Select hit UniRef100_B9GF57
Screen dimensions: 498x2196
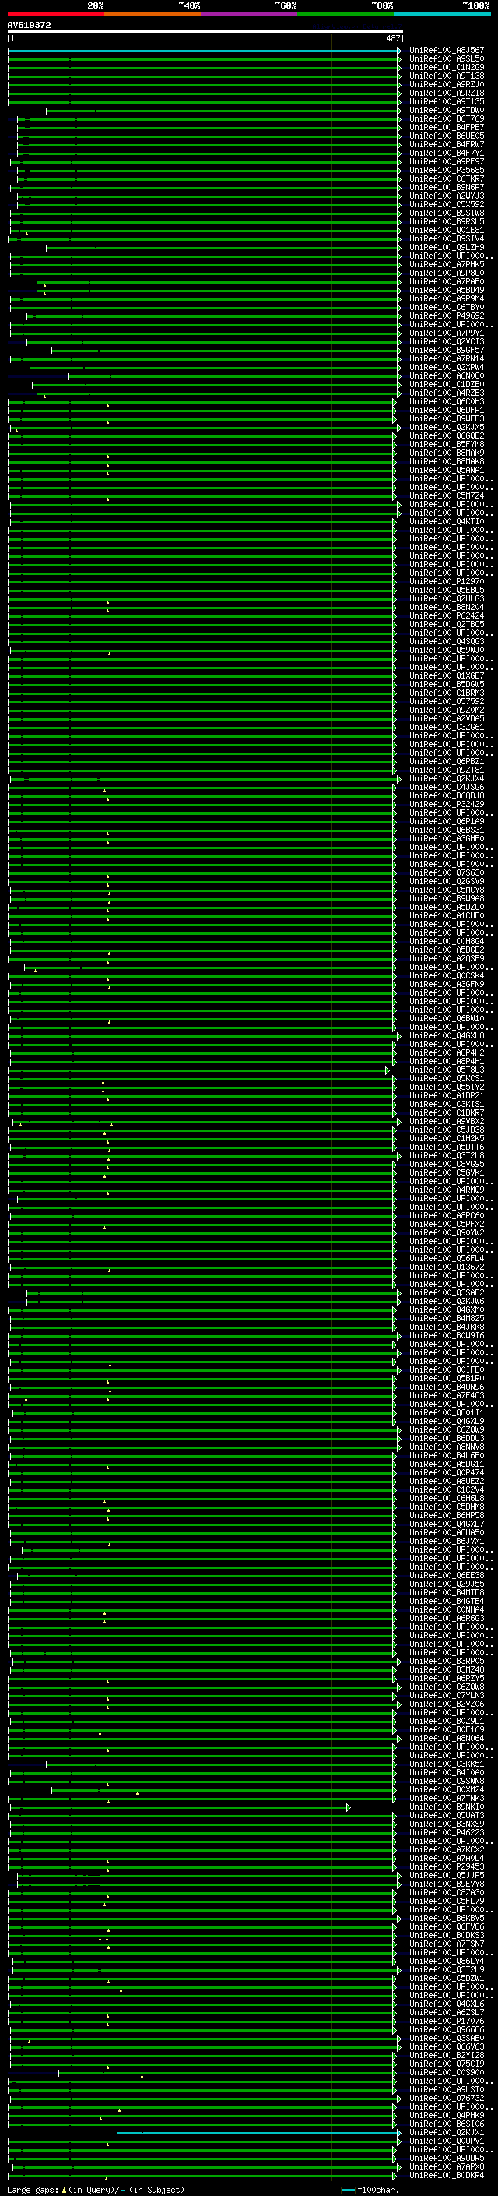[x=447, y=351]
